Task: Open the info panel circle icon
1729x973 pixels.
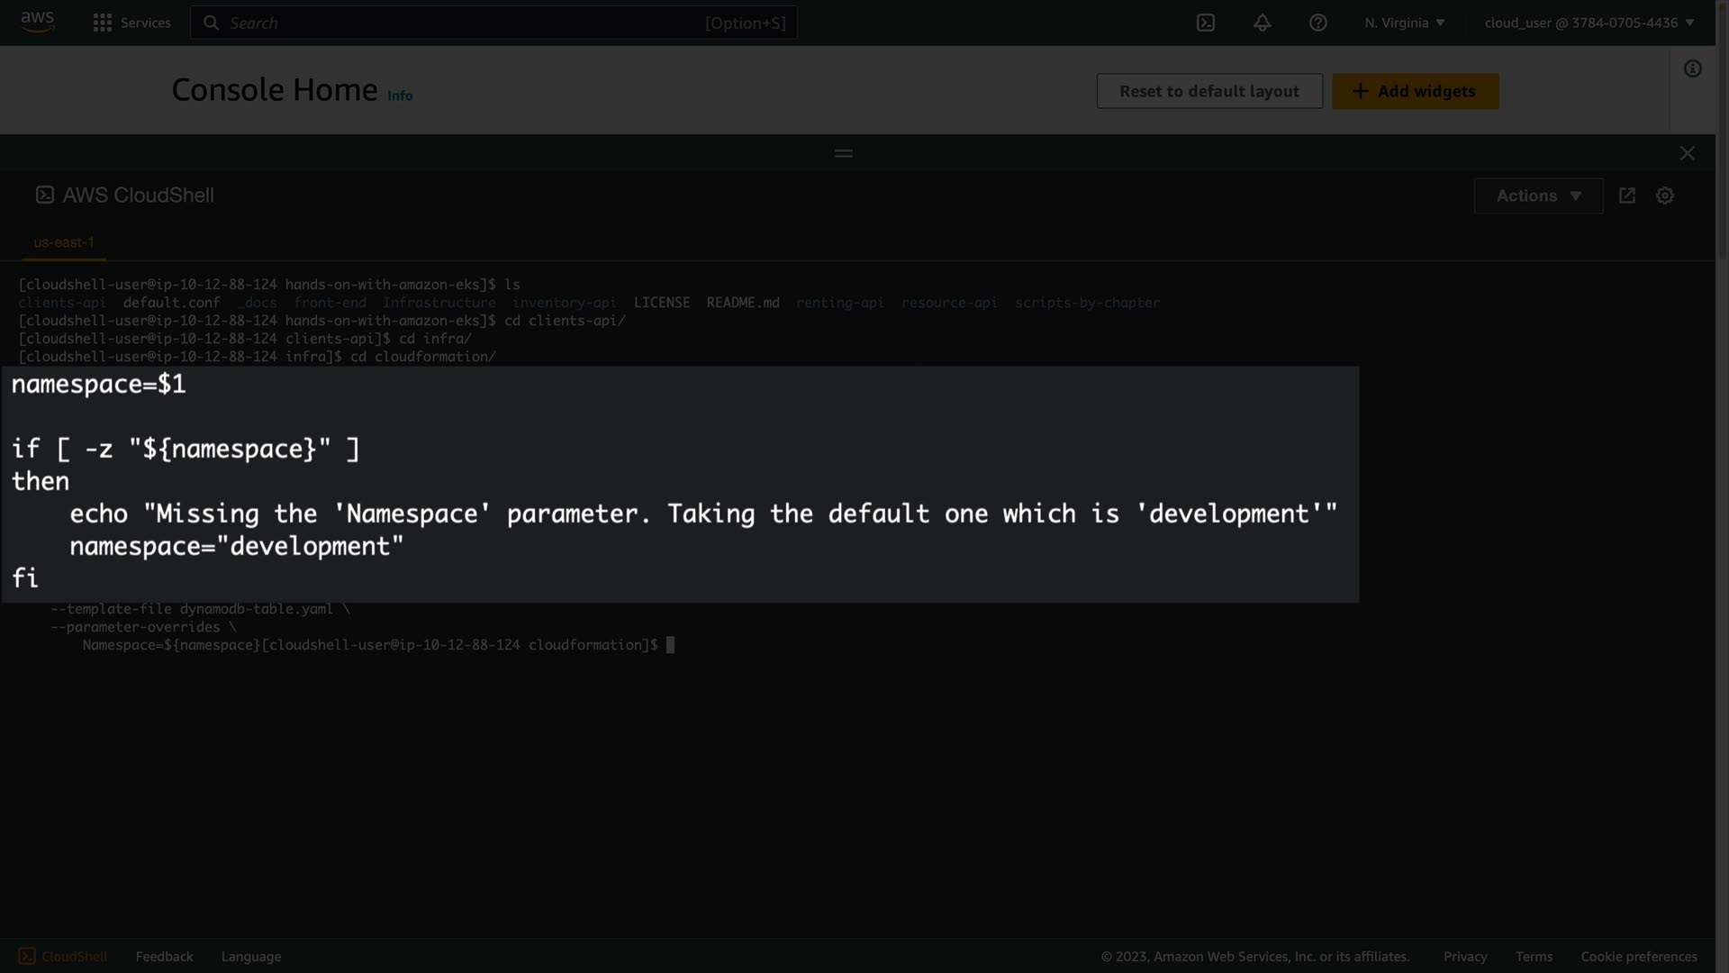Action: point(1692,69)
